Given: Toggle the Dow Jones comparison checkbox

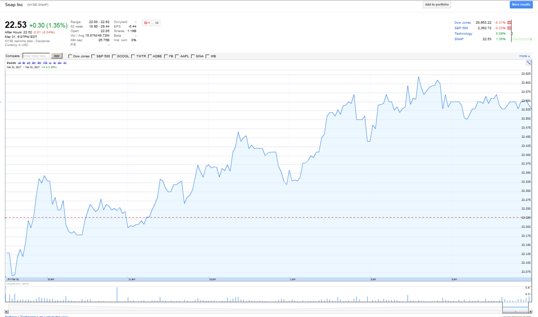Looking at the screenshot, I should click(70, 56).
